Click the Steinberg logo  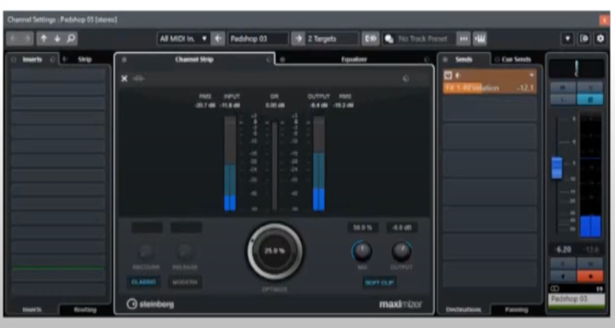coord(150,304)
